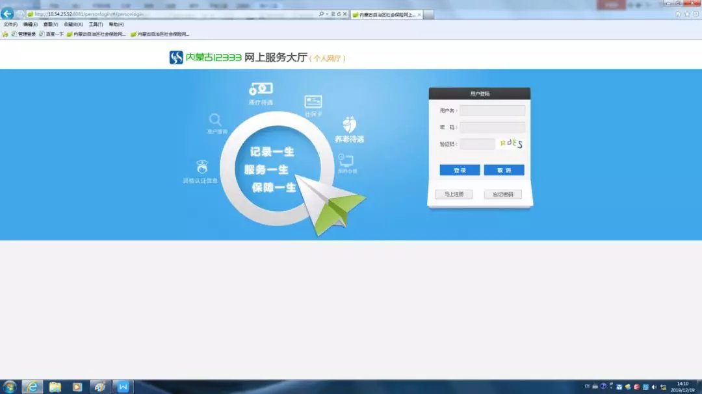Screen dimensions: 702x394
Task: Click the 养老待遇 heart icon
Action: (x=350, y=125)
